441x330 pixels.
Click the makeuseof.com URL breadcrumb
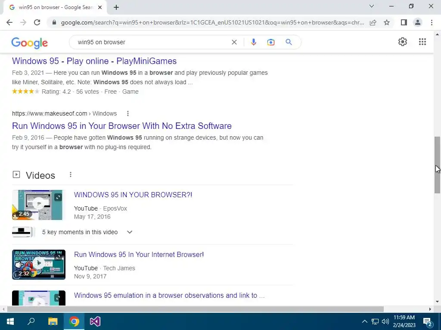click(x=65, y=113)
